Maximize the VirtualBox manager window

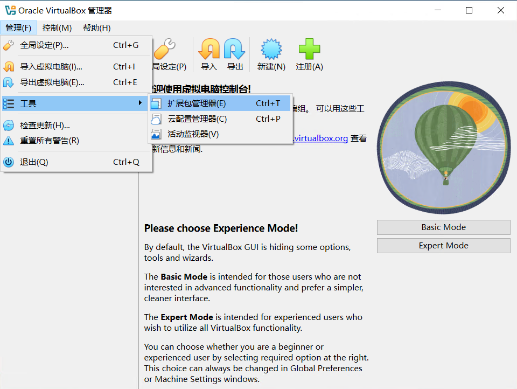click(x=469, y=10)
